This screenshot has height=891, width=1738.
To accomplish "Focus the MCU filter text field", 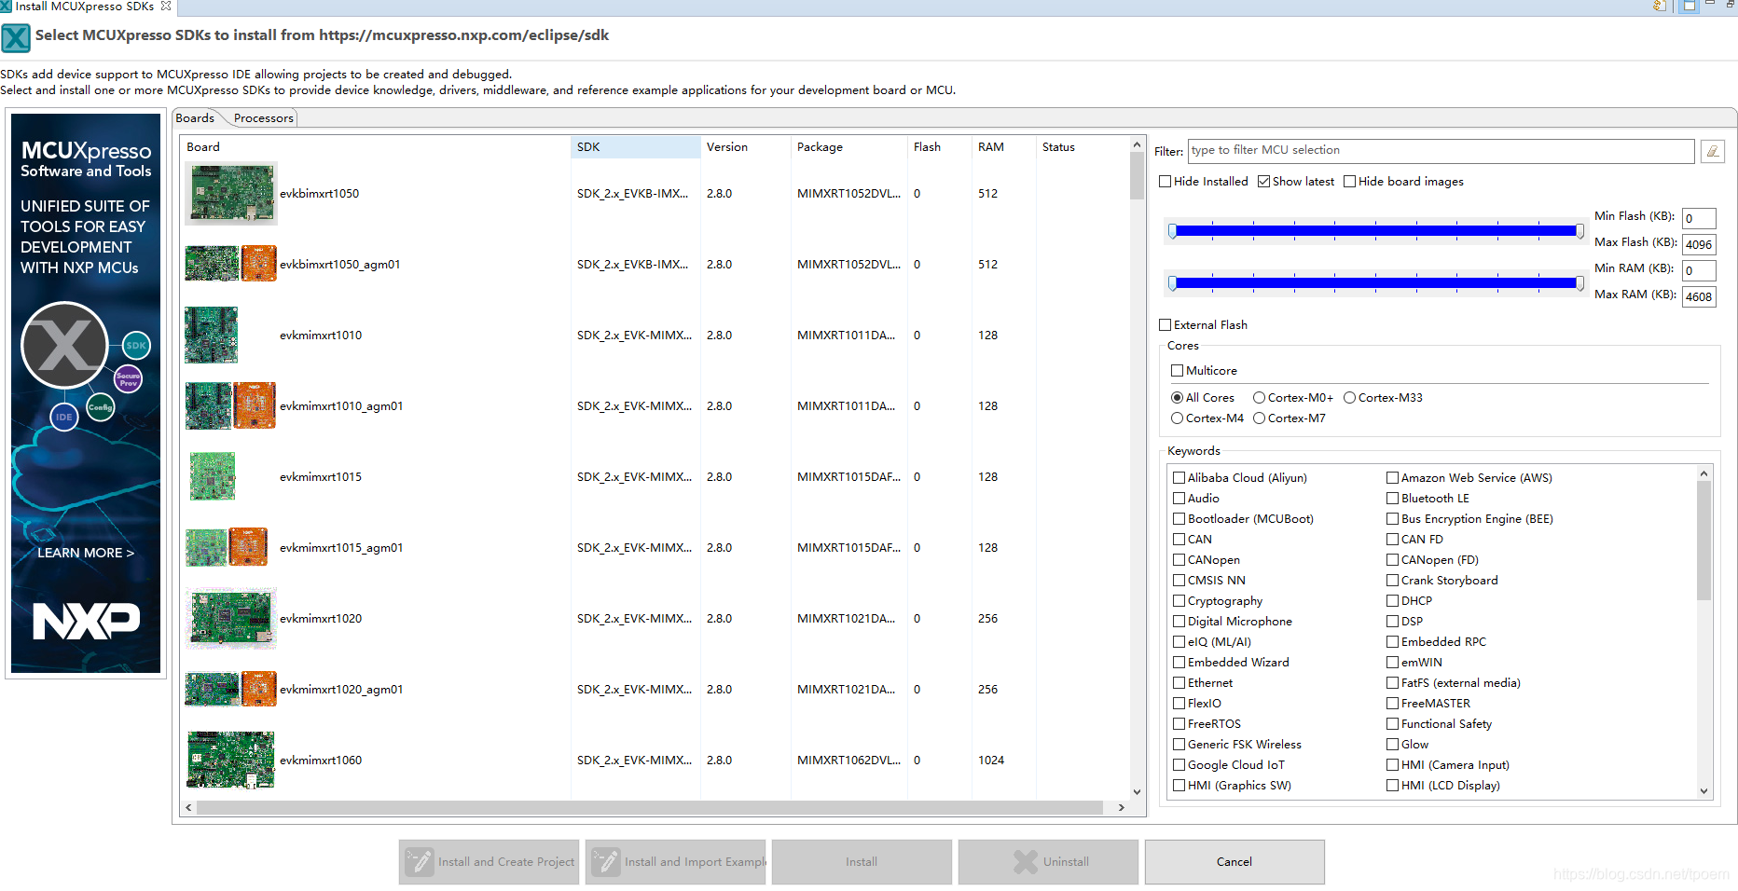I will (x=1441, y=151).
